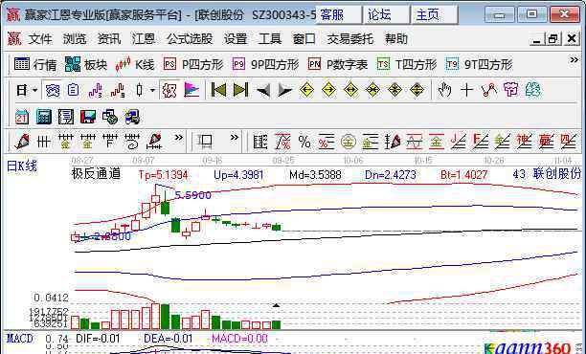Switch to K线 candlestick chart
Image resolution: width=586 pixels, height=354 pixels.
tap(135, 65)
